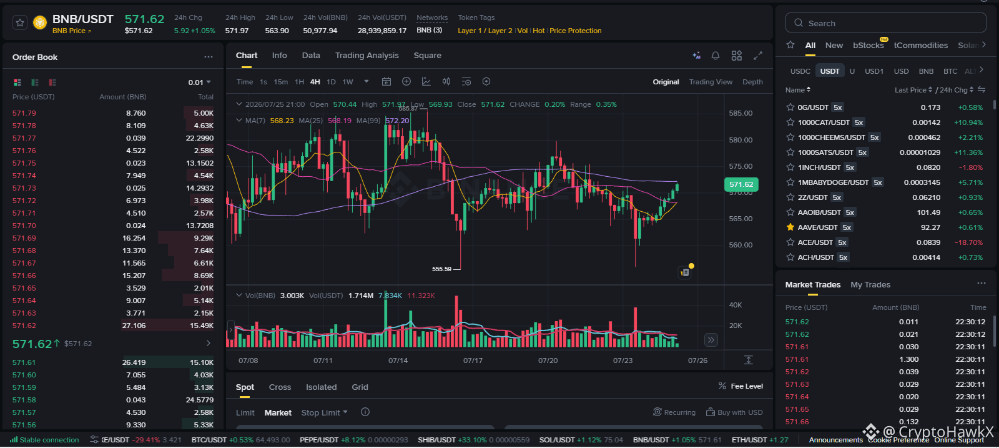The image size is (999, 448).
Task: Click the Recurring order icon
Action: click(x=657, y=412)
